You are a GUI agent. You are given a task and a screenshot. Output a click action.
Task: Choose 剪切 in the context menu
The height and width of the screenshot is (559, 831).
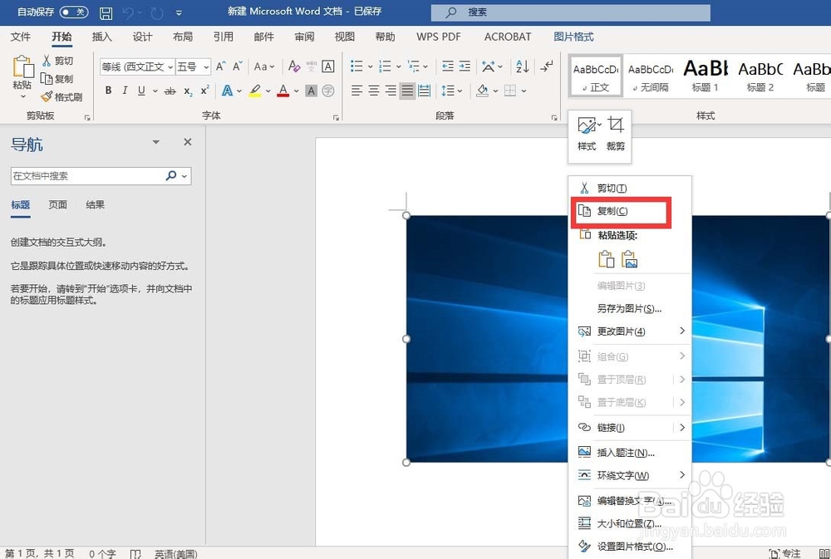click(x=630, y=188)
